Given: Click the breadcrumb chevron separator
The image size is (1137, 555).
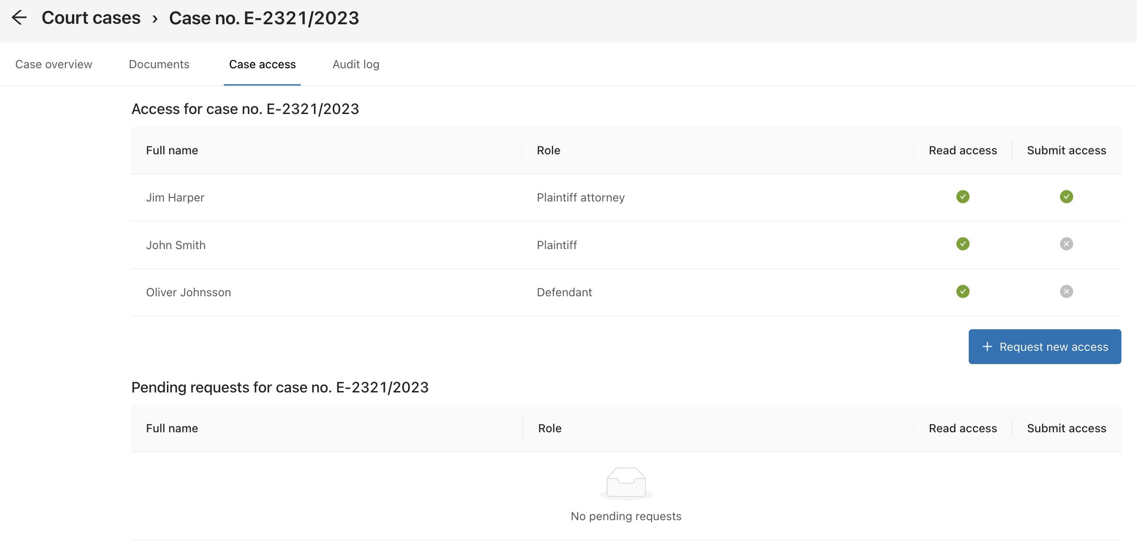Looking at the screenshot, I should [155, 19].
